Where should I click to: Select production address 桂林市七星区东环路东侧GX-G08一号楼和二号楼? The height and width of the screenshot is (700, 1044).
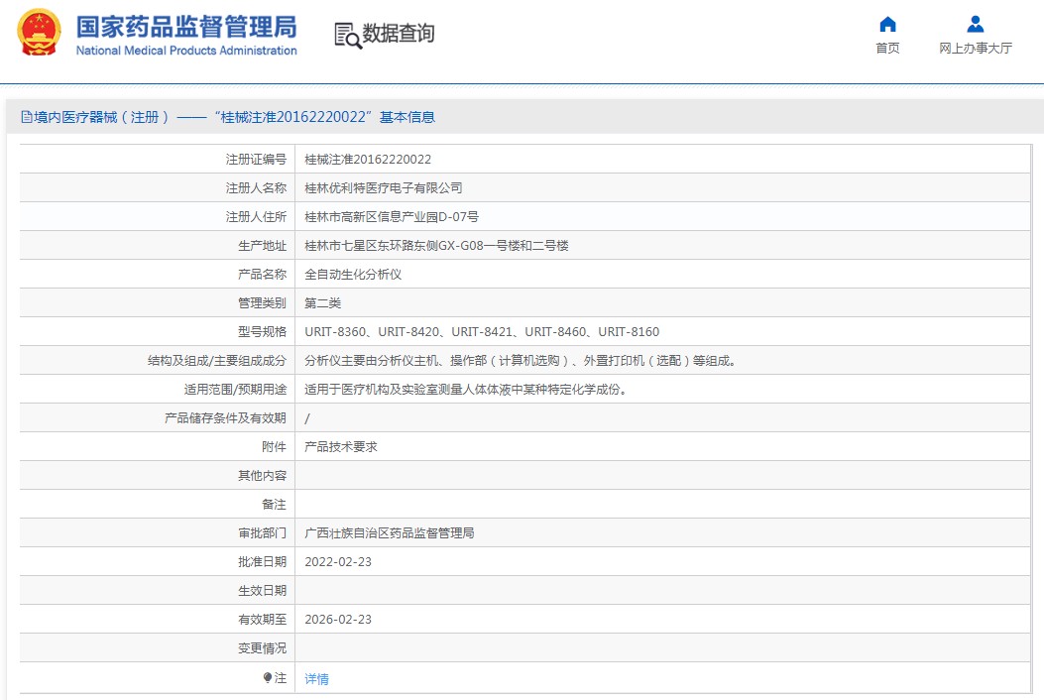click(437, 246)
